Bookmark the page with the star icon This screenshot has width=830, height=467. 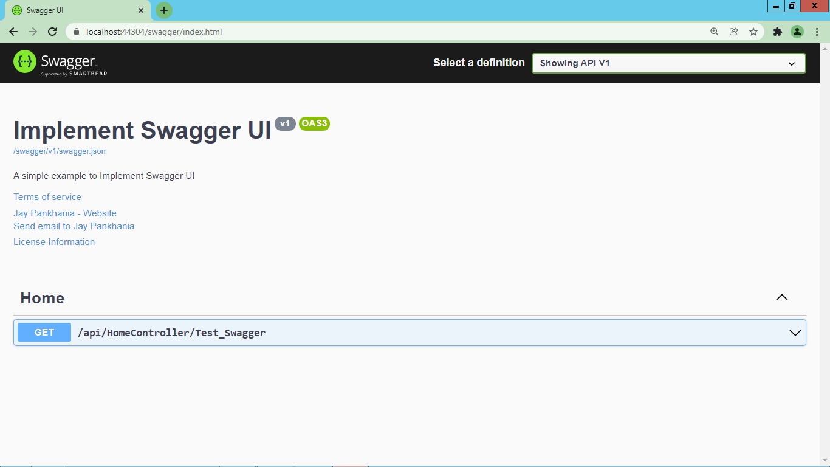click(753, 31)
